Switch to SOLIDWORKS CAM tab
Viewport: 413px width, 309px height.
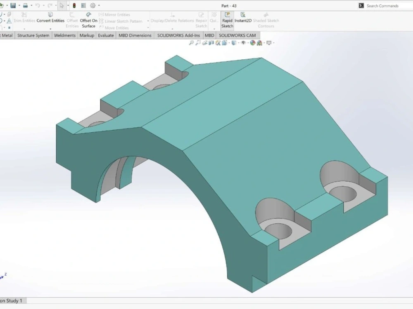(x=237, y=35)
